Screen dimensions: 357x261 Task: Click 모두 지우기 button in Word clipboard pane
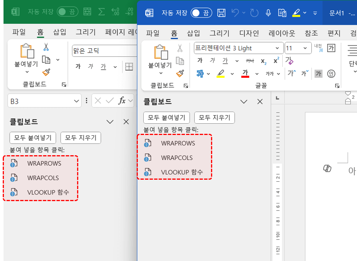coord(215,117)
